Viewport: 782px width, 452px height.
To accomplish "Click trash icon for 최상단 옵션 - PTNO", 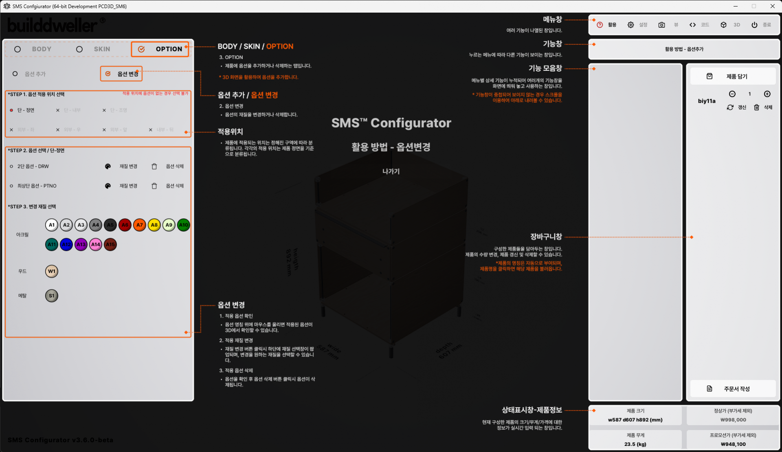I will point(154,186).
